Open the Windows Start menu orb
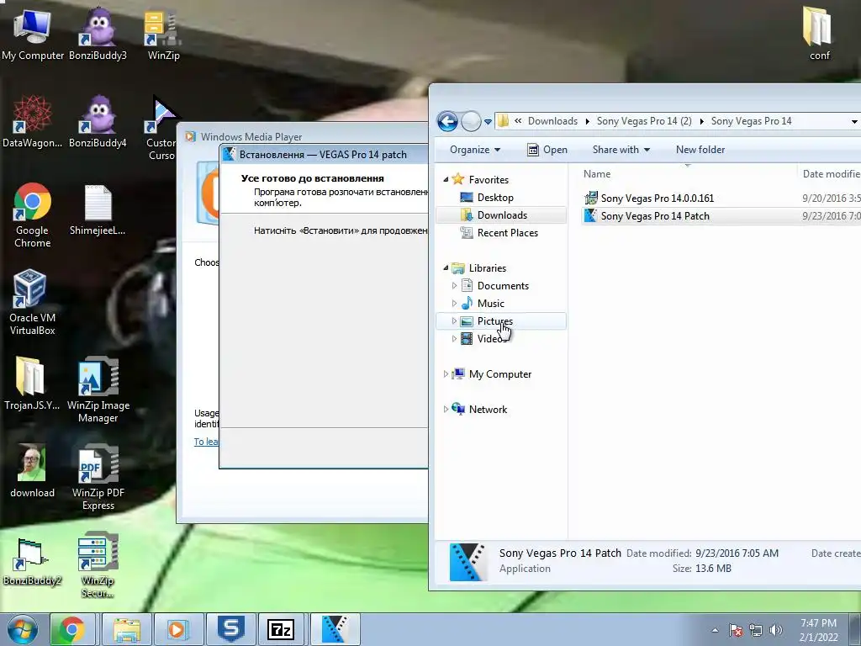The image size is (861, 646). [23, 629]
